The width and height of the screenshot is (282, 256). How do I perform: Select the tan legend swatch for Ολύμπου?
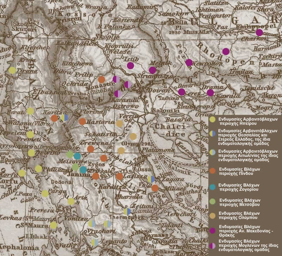[x=213, y=216]
